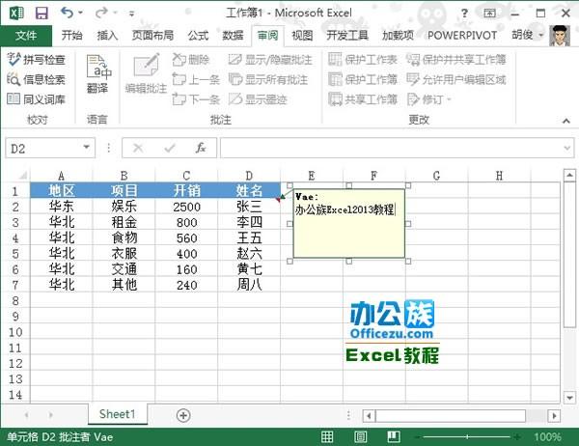Click the Name Box showing D2

pos(42,149)
